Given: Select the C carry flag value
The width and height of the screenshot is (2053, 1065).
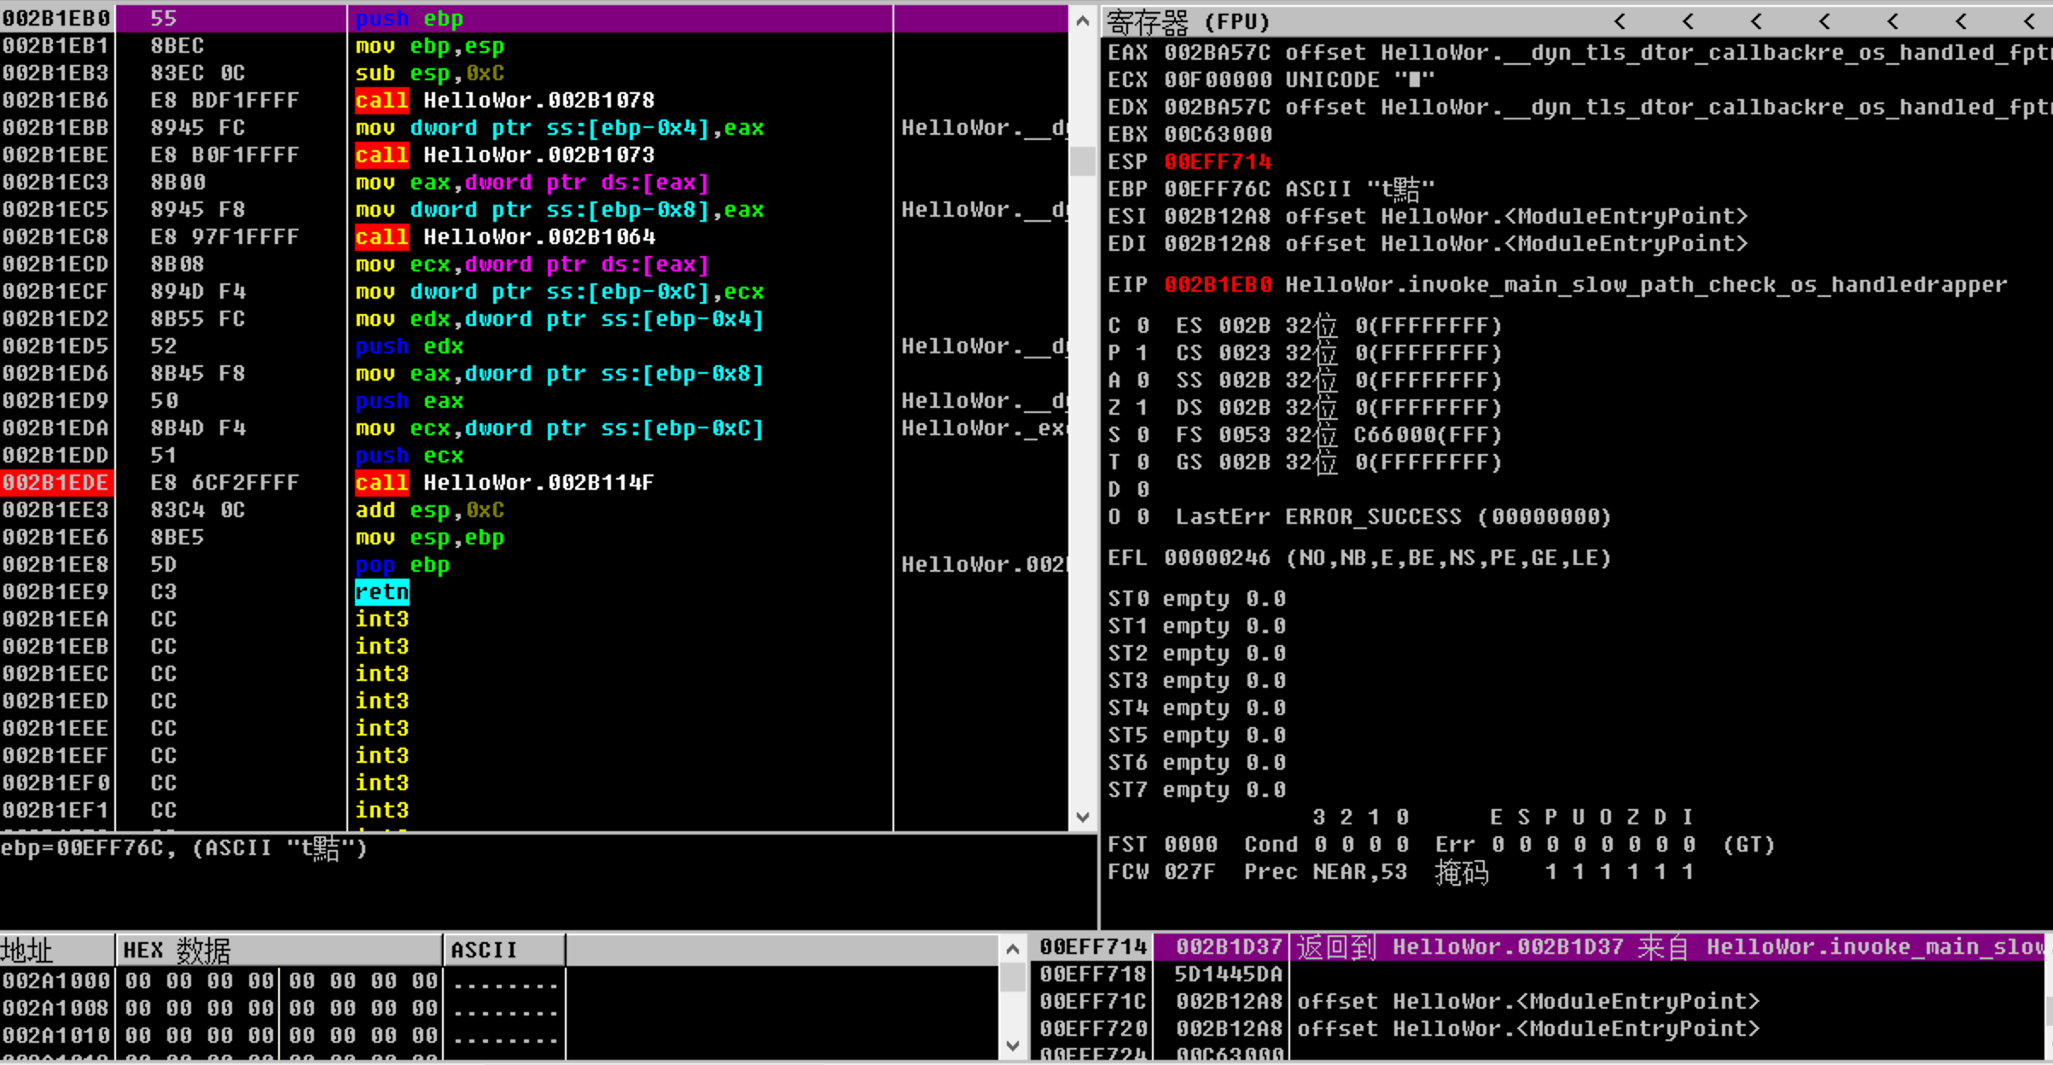Looking at the screenshot, I should click(1143, 325).
